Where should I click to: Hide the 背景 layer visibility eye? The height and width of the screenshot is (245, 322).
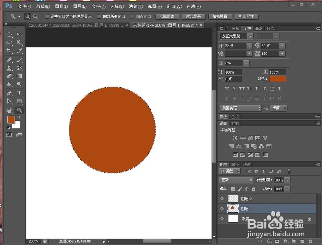[x=222, y=219]
